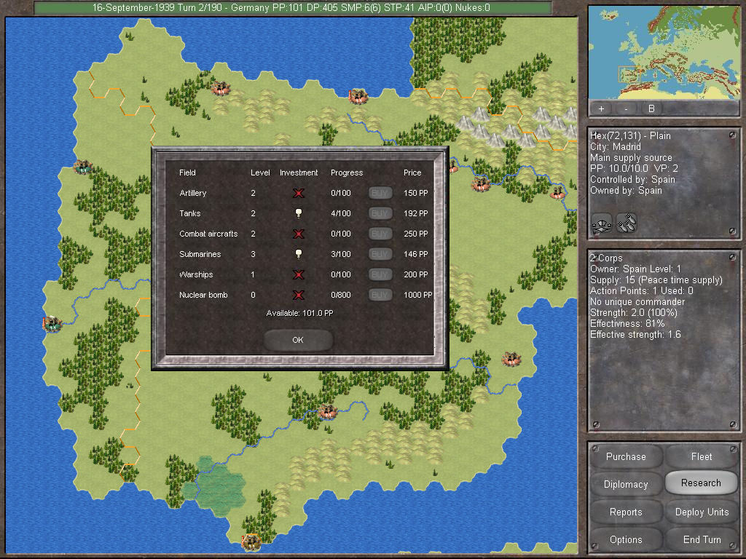Zoom out the minimap with minus button
The height and width of the screenshot is (559, 746).
[626, 109]
